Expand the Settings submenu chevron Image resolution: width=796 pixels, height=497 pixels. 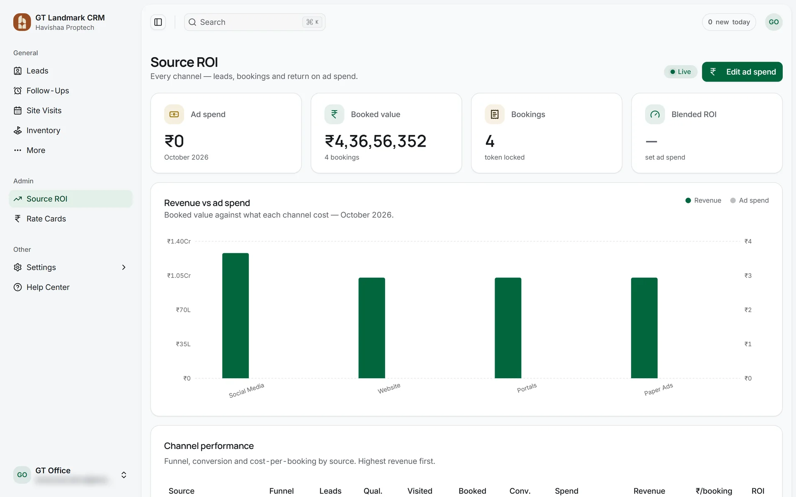click(124, 267)
